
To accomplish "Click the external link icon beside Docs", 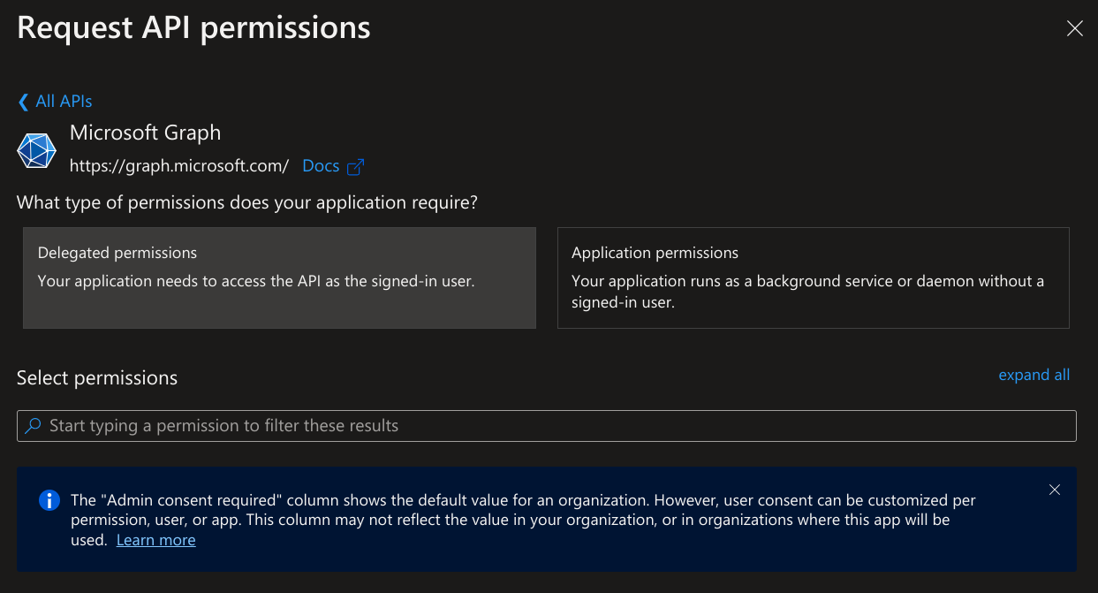I will [356, 166].
